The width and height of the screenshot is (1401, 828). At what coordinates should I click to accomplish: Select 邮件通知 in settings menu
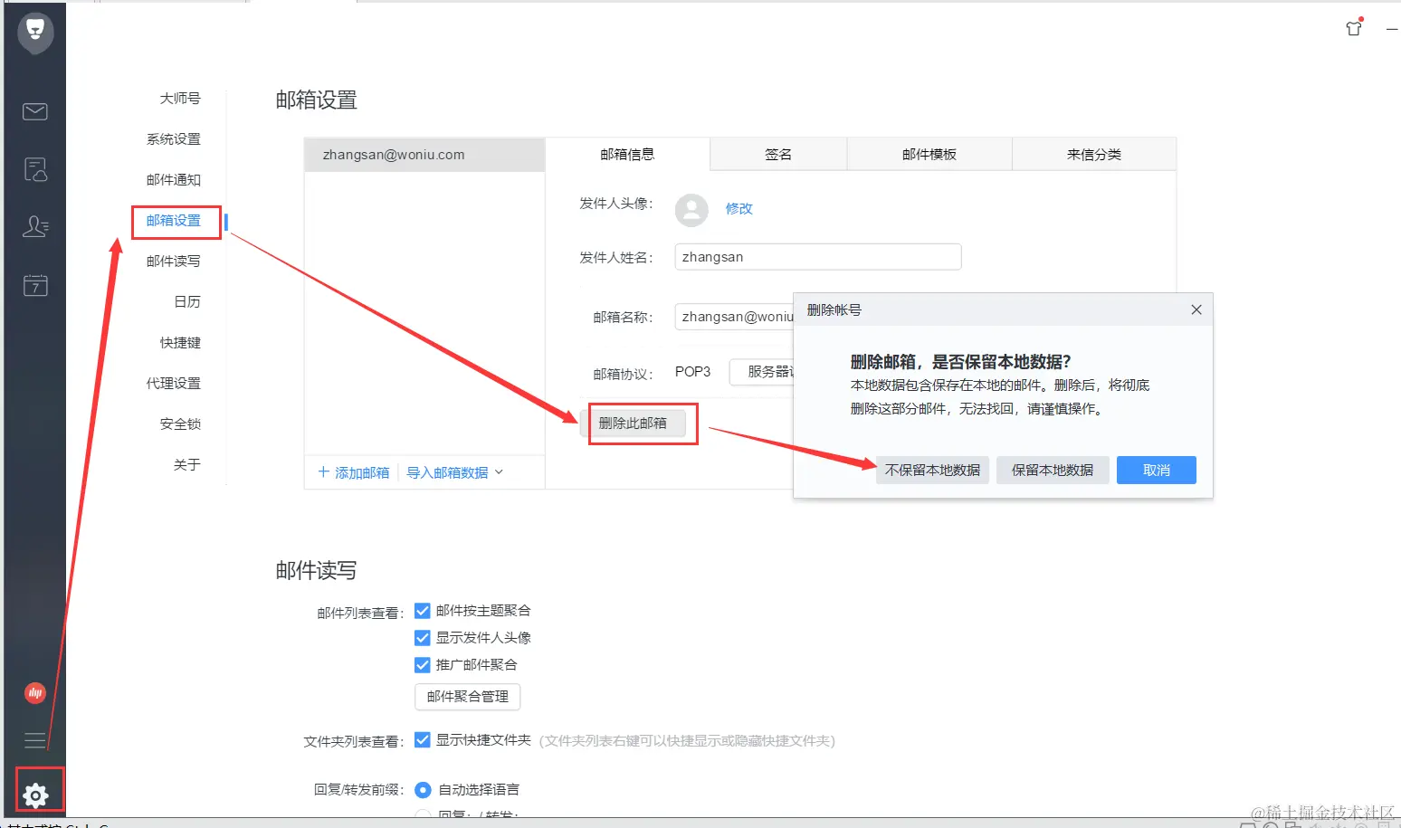(x=174, y=179)
